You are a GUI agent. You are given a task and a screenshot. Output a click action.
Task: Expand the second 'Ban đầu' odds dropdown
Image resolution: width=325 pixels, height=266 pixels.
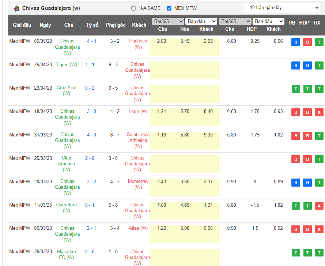[x=268, y=22]
